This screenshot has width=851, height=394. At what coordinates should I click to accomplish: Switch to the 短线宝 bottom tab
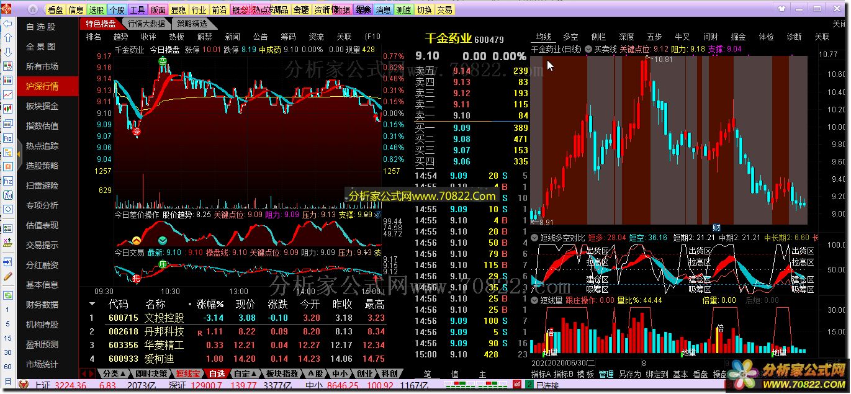(x=188, y=374)
